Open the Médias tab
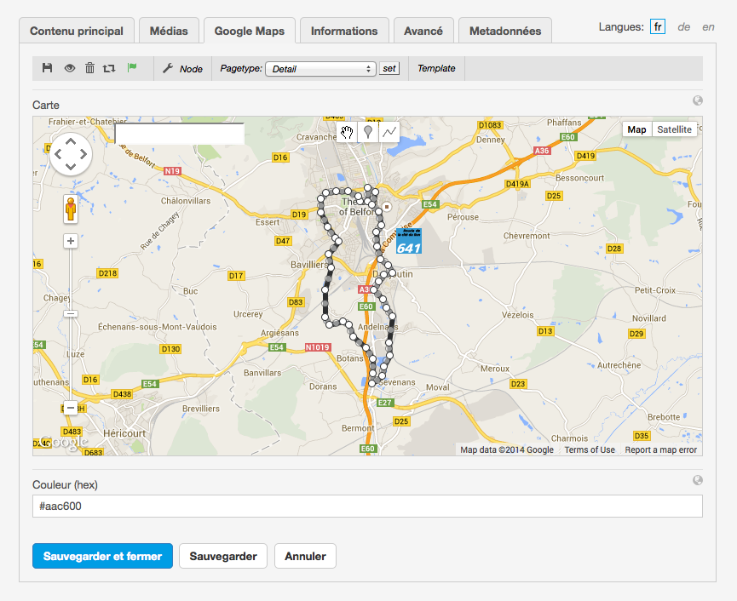Viewport: 737px width, 601px height. coord(169,31)
